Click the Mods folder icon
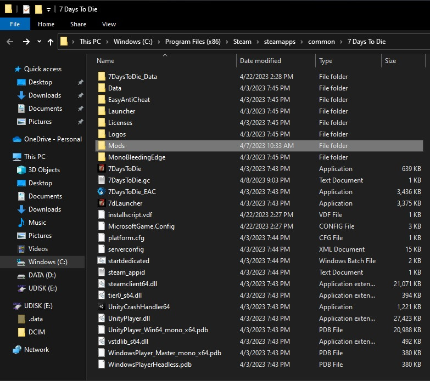This screenshot has height=381, width=430. click(x=102, y=145)
